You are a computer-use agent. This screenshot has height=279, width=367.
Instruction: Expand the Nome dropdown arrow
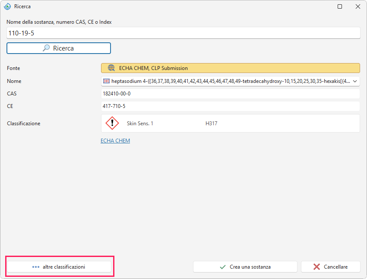point(355,81)
